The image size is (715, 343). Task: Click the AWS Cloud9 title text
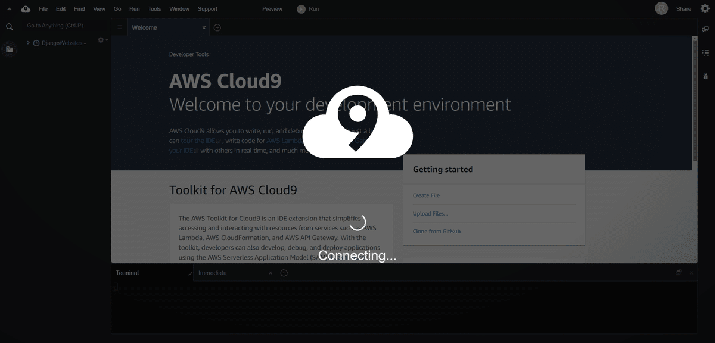[225, 80]
